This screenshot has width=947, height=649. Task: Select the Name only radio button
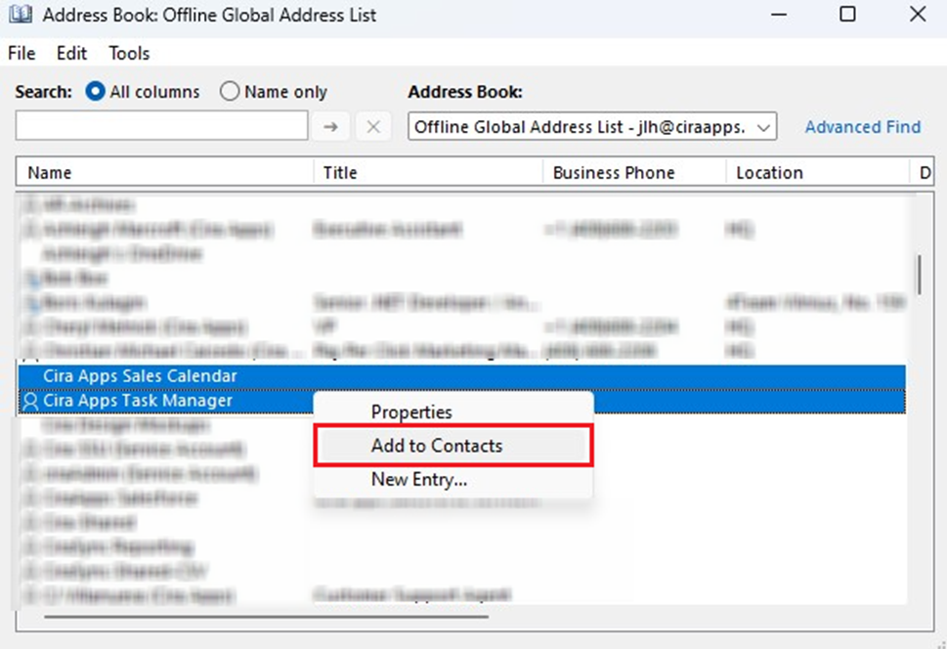pos(230,91)
